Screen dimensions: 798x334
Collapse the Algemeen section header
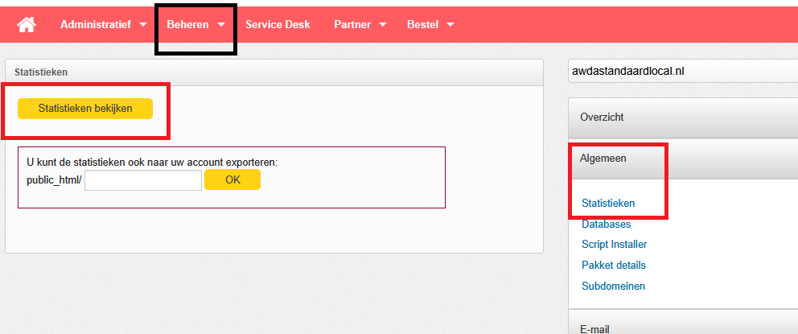click(x=683, y=159)
